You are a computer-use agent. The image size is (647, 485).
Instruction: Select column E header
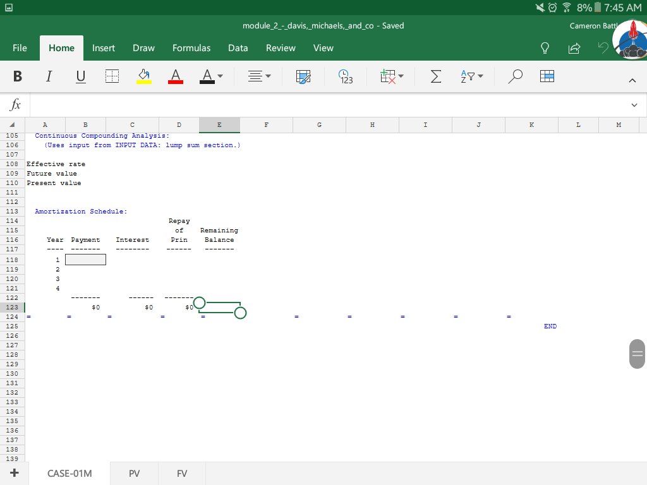pyautogui.click(x=219, y=124)
